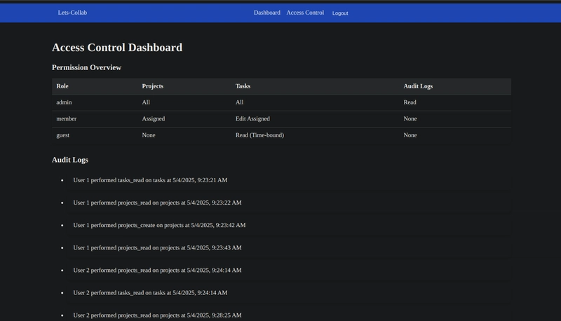Click the guest row's Projects 'None' cell
This screenshot has height=321, width=561.
click(x=149, y=135)
